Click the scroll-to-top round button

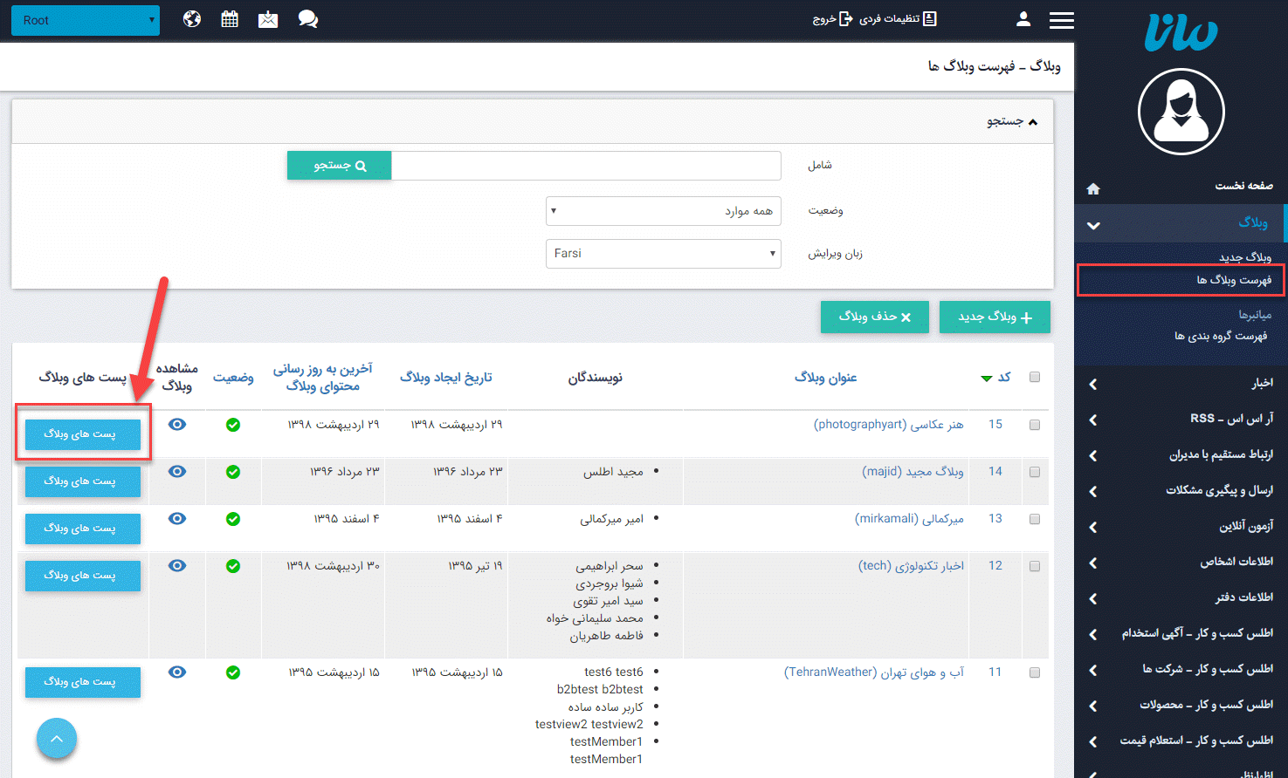pos(57,739)
